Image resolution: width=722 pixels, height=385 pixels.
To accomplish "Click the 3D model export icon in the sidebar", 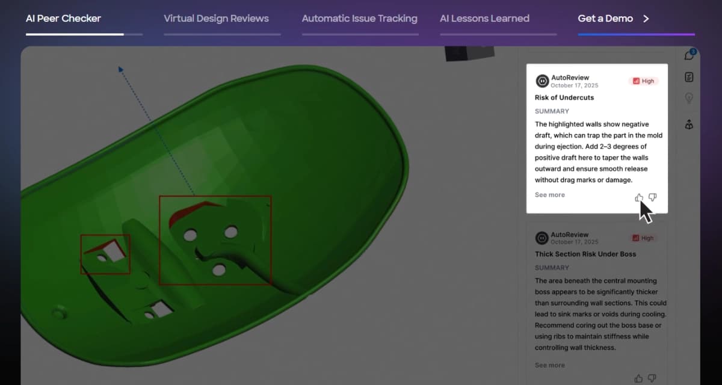I will pos(689,125).
